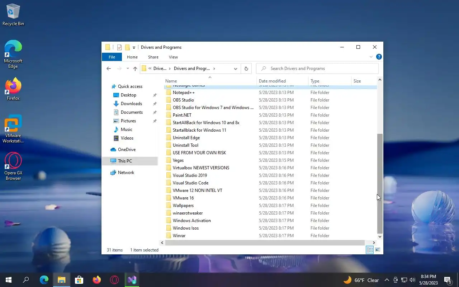459x287 pixels.
Task: Select the Winrar folder icon
Action: click(x=169, y=236)
